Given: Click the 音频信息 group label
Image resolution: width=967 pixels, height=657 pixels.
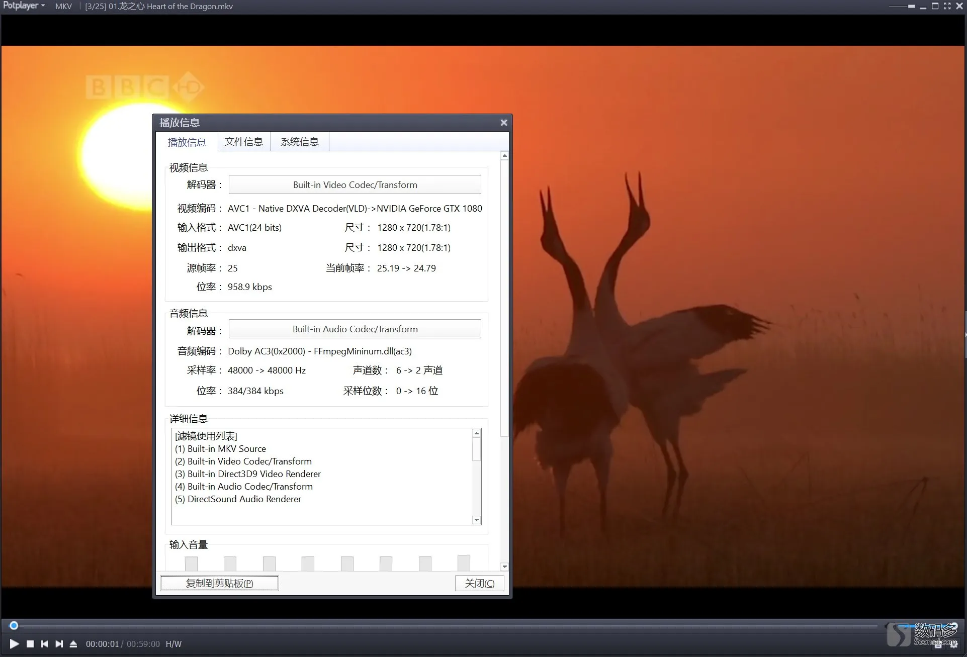Looking at the screenshot, I should (189, 313).
